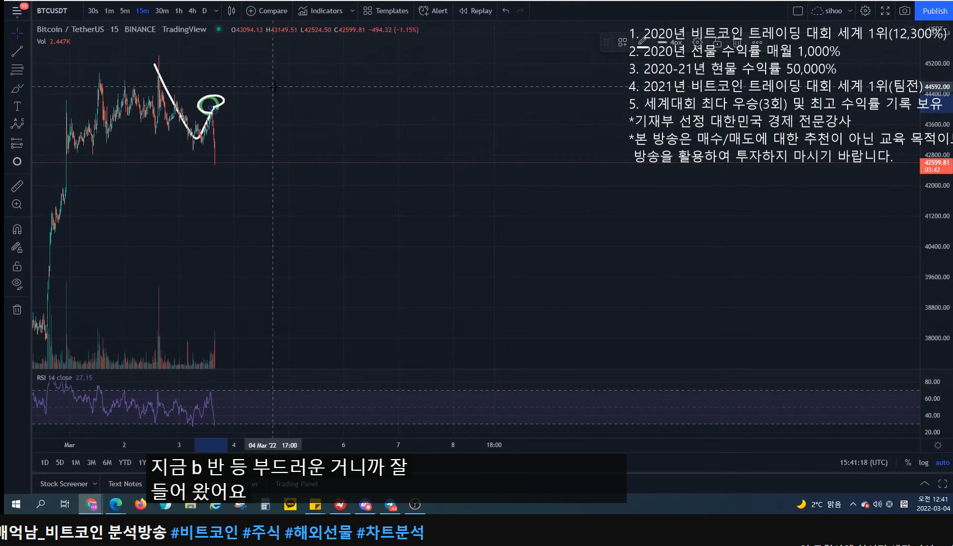Open Firefox from the taskbar
This screenshot has height=546, width=953.
[141, 504]
